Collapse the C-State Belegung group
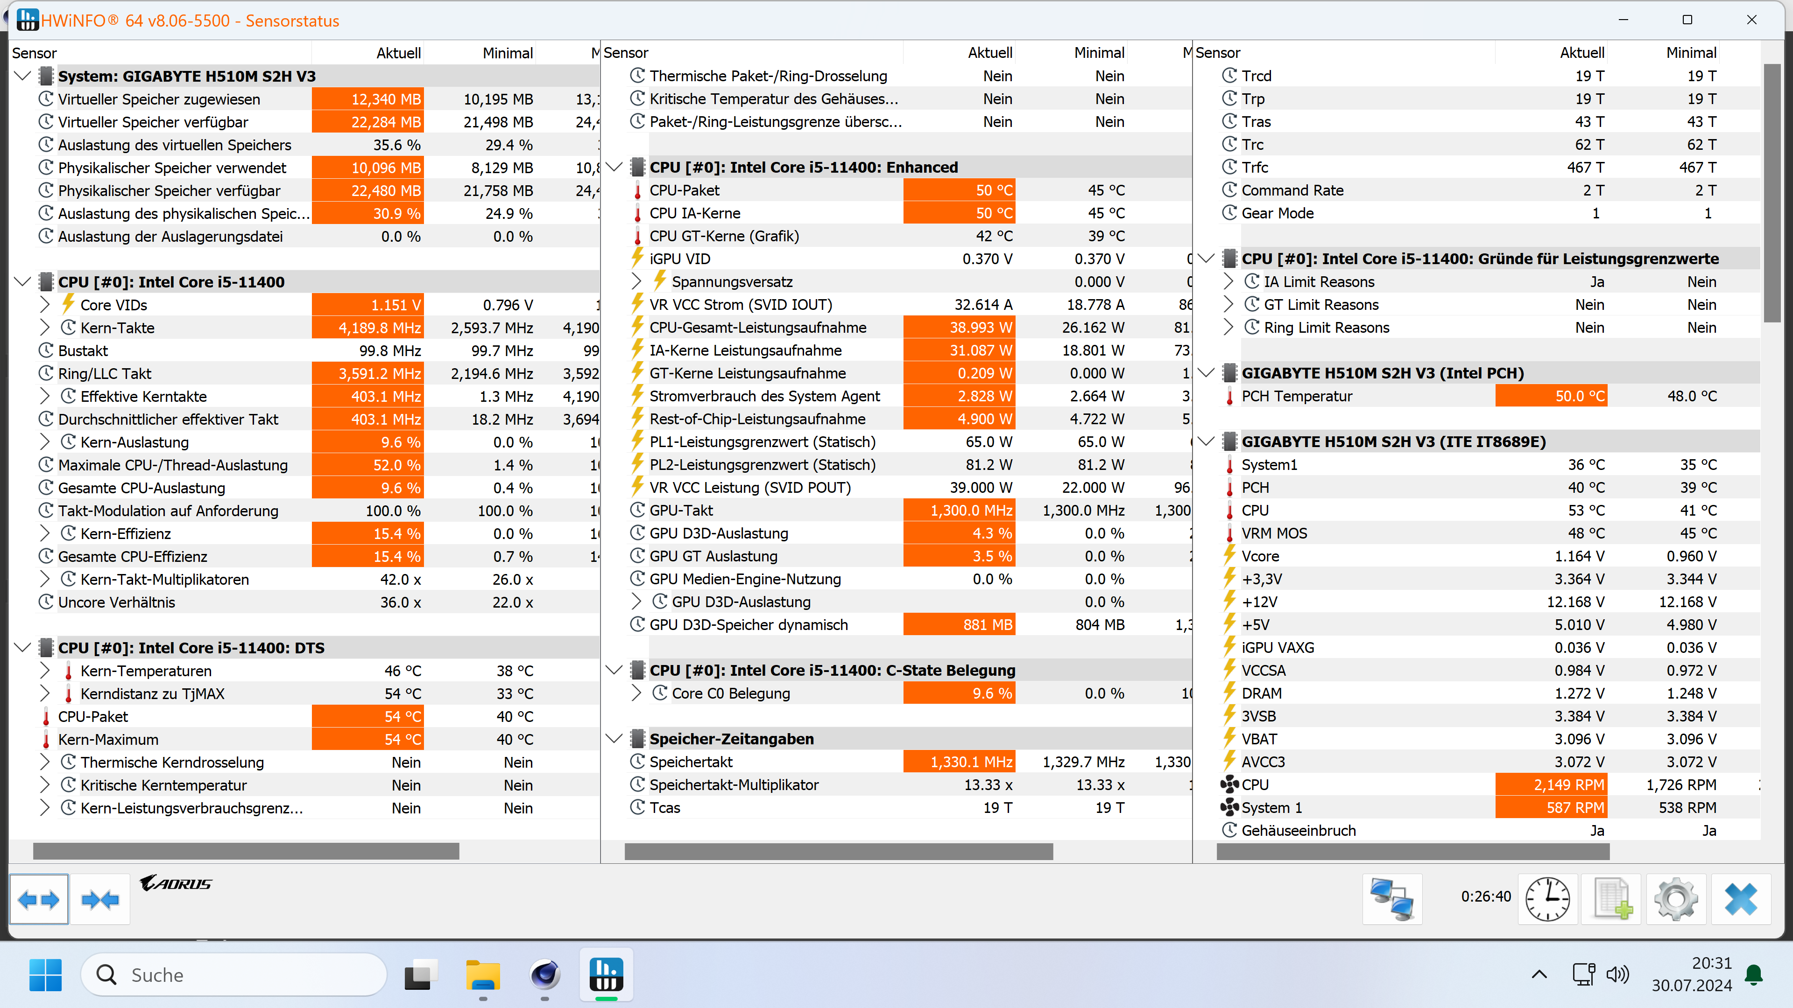The width and height of the screenshot is (1793, 1008). click(x=614, y=670)
